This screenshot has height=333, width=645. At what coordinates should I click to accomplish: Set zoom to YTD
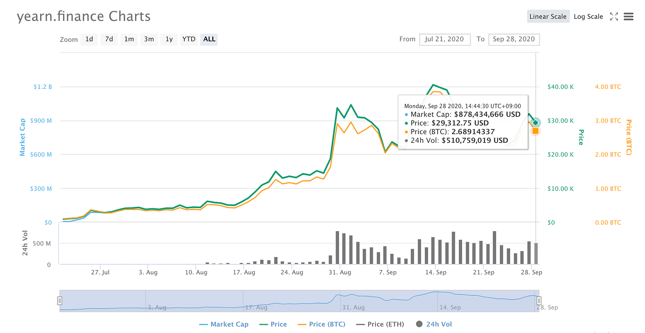coord(189,39)
